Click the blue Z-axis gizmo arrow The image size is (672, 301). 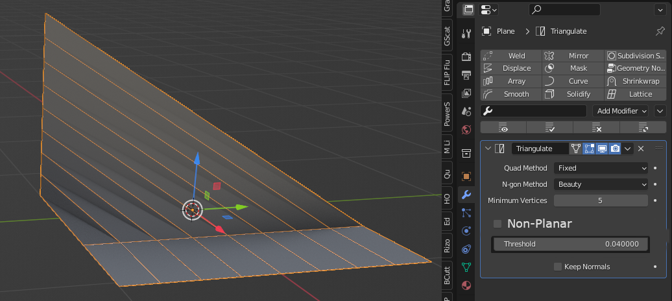[x=197, y=158]
